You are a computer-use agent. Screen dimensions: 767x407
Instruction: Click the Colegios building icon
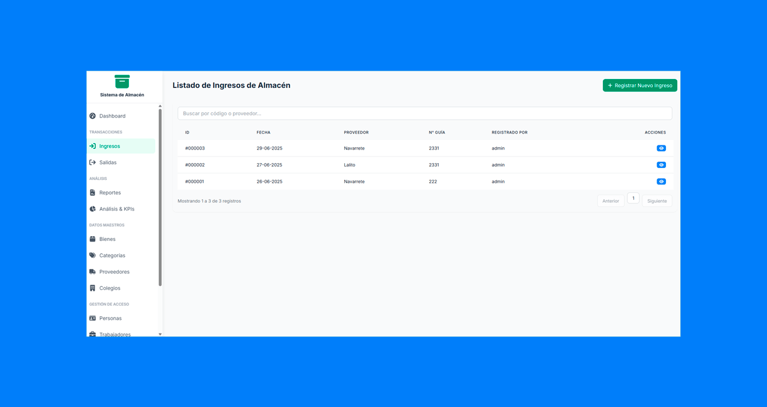93,288
